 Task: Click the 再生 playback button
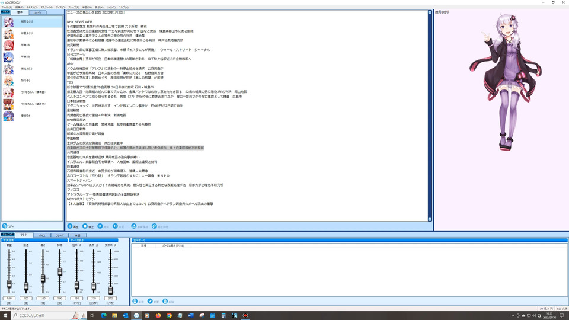(x=72, y=226)
